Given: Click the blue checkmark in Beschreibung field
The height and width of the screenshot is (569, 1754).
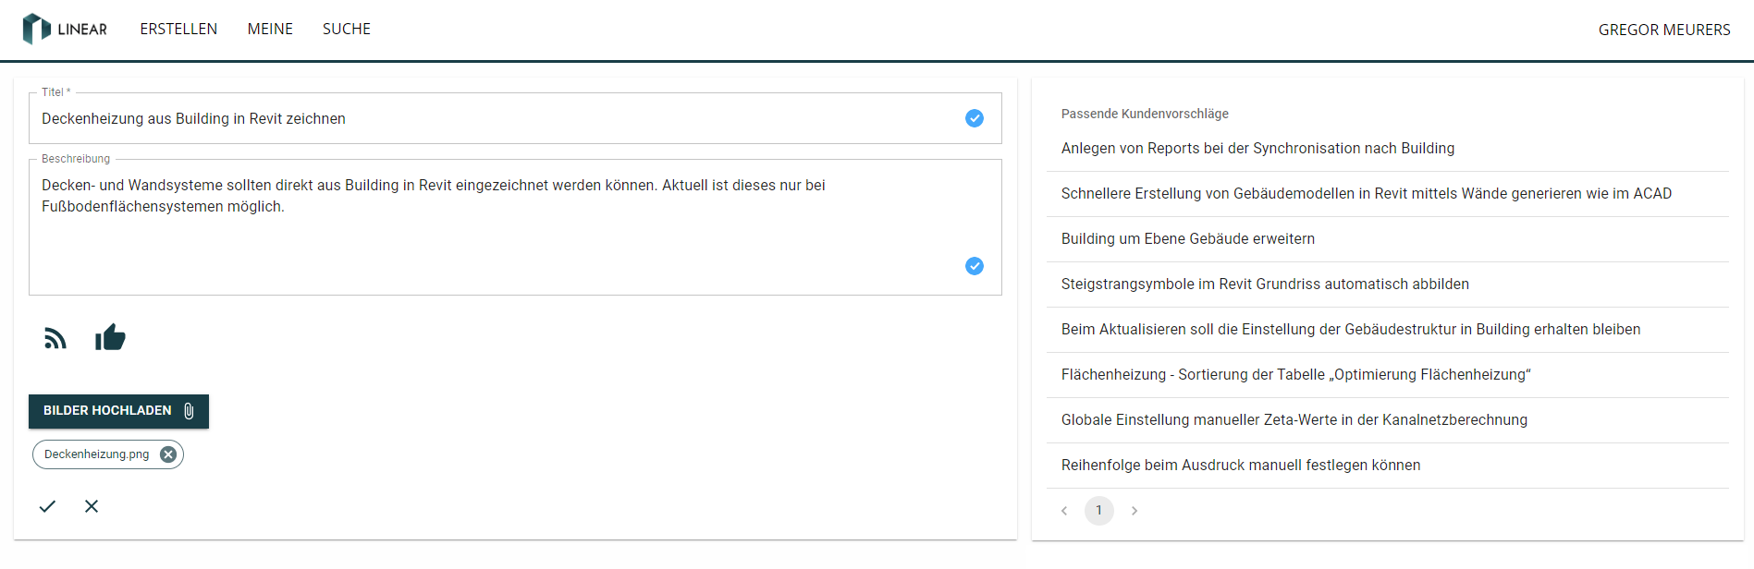Looking at the screenshot, I should coord(975,266).
